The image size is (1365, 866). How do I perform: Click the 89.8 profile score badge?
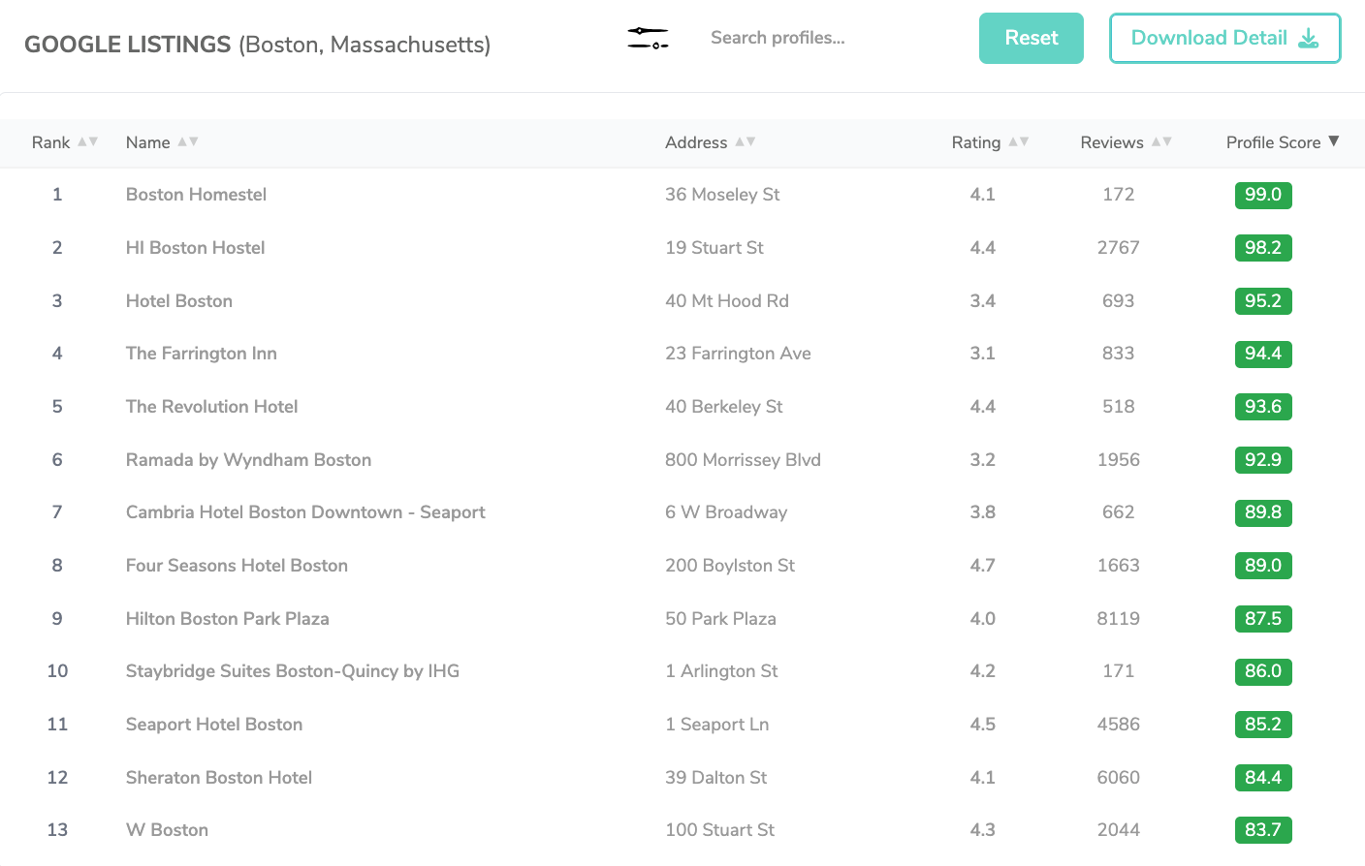coord(1262,512)
